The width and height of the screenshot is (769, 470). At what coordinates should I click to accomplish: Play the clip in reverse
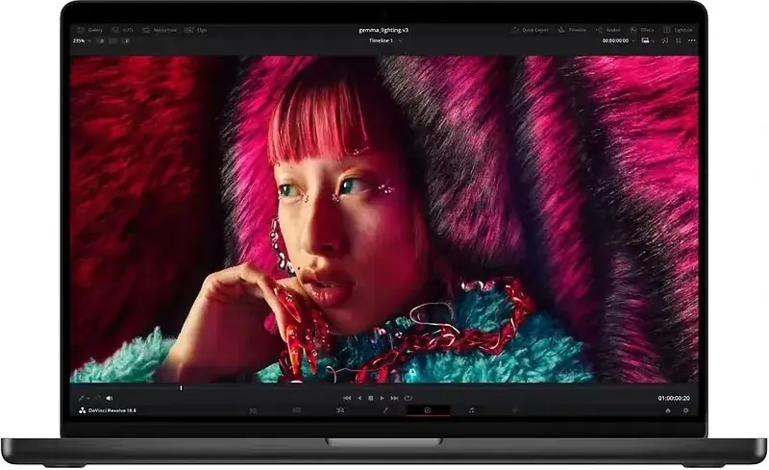(360, 398)
